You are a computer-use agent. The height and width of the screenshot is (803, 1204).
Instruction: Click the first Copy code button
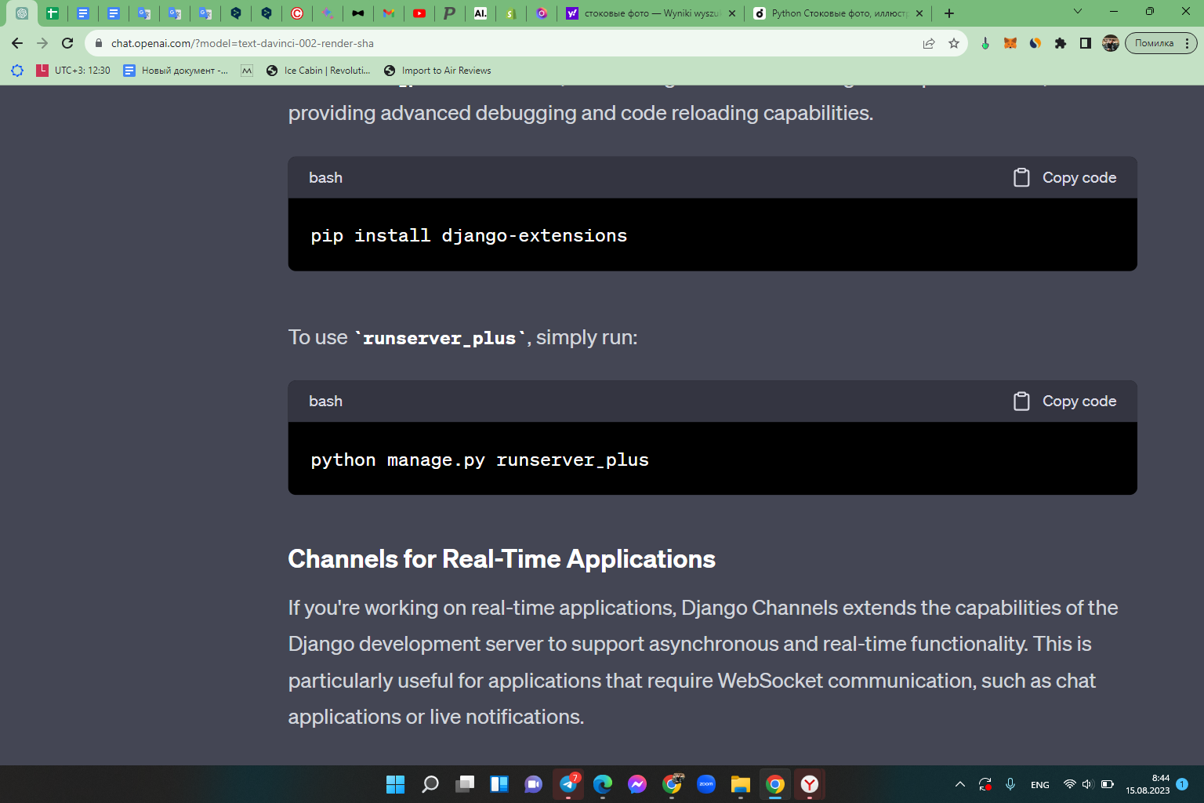click(1063, 177)
